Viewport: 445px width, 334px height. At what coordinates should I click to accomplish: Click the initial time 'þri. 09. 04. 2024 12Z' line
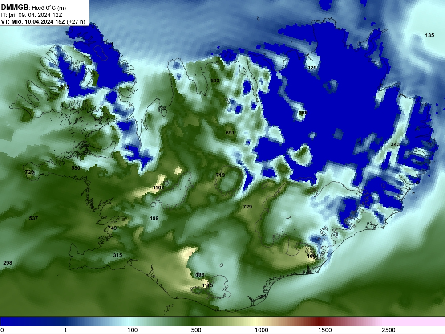32,15
